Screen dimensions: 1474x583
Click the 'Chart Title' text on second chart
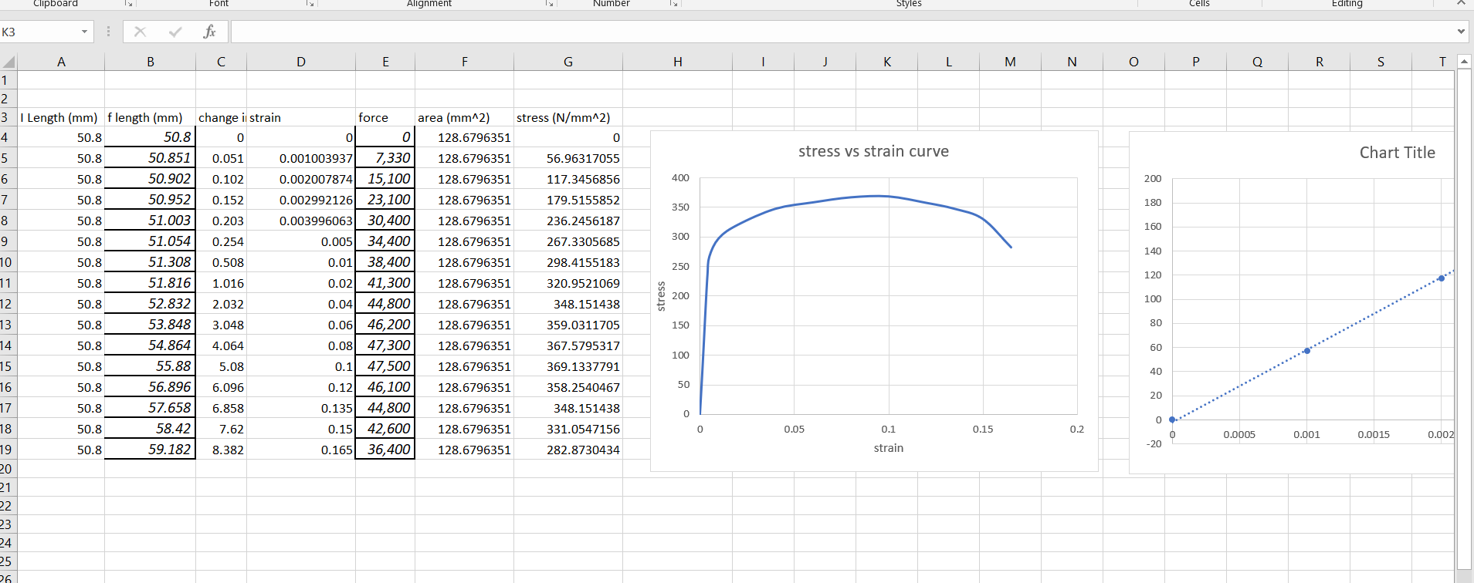tap(1397, 153)
